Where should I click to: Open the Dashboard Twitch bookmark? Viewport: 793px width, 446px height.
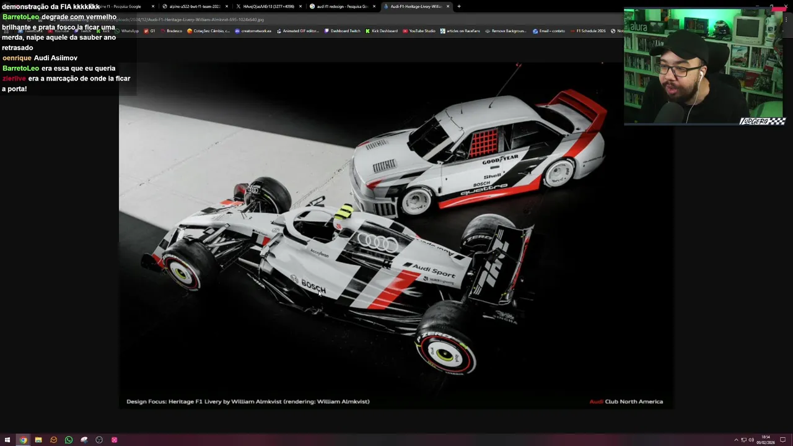coord(342,31)
